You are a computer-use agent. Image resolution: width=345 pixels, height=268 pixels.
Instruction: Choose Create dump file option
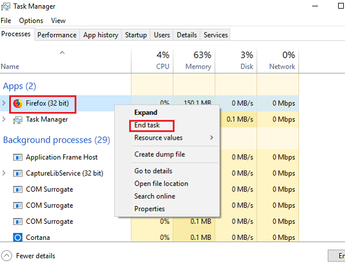pos(159,154)
